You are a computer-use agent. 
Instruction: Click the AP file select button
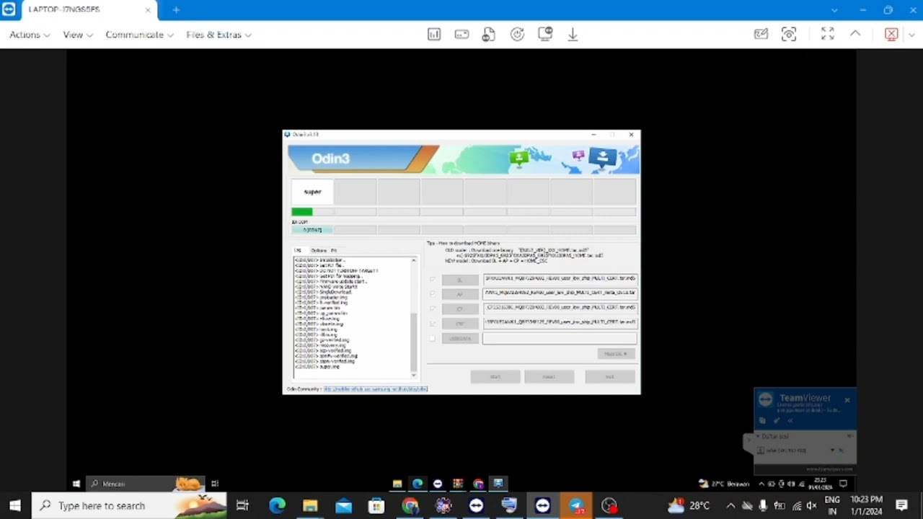(460, 294)
